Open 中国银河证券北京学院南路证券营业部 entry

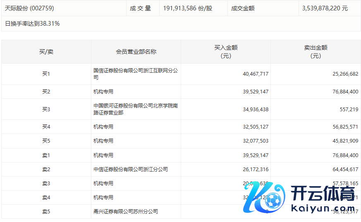136,109
